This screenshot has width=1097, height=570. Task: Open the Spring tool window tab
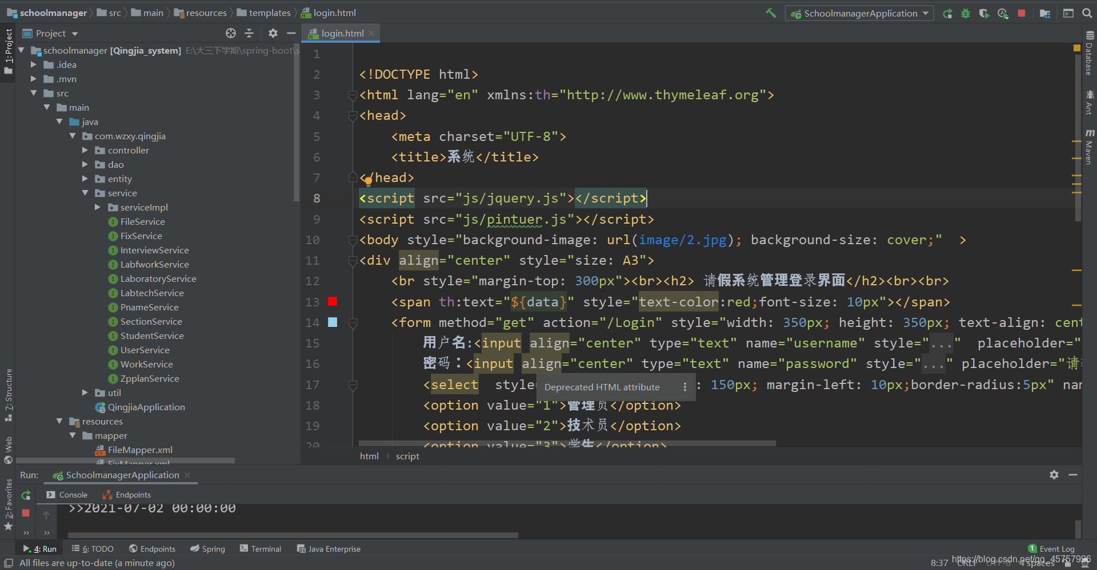tap(208, 549)
